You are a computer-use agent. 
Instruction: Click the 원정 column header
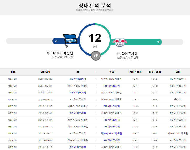(x=111, y=72)
